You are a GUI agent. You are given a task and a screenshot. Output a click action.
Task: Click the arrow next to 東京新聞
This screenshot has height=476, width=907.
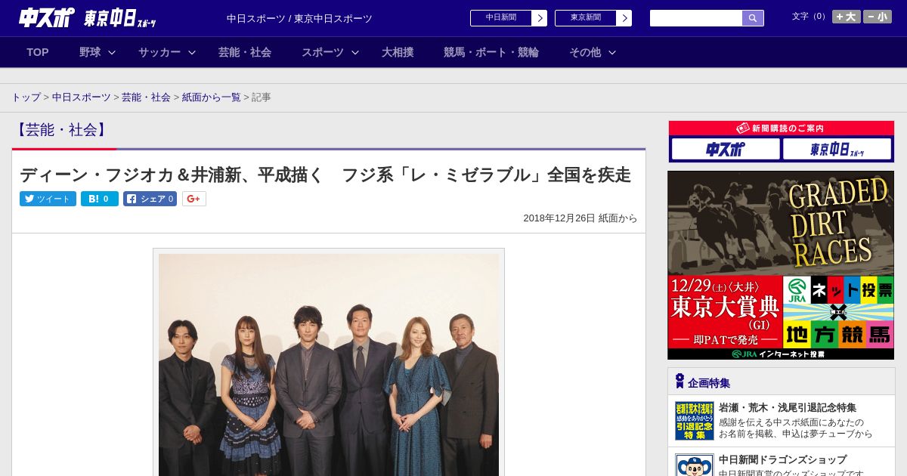pyautogui.click(x=624, y=18)
